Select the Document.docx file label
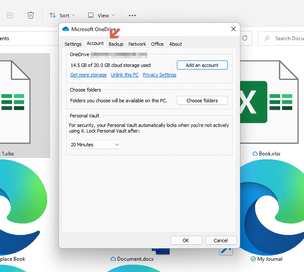This screenshot has height=272, width=304. click(135, 259)
